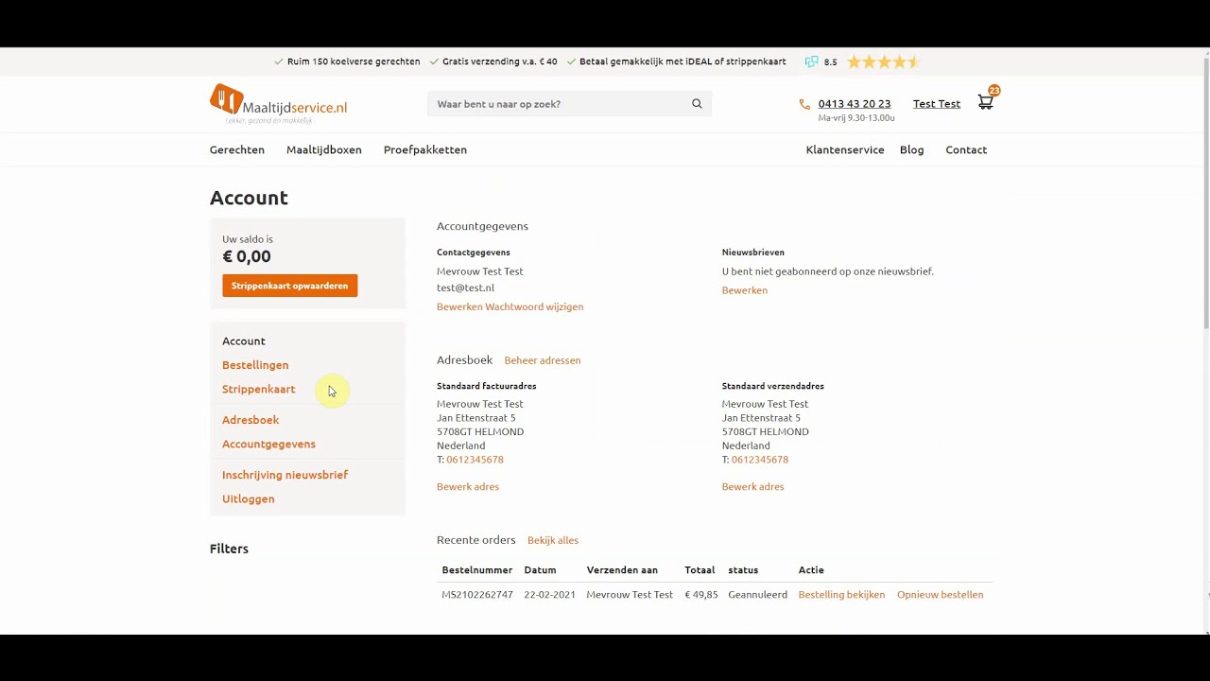Click the search magnifier icon

pyautogui.click(x=697, y=104)
